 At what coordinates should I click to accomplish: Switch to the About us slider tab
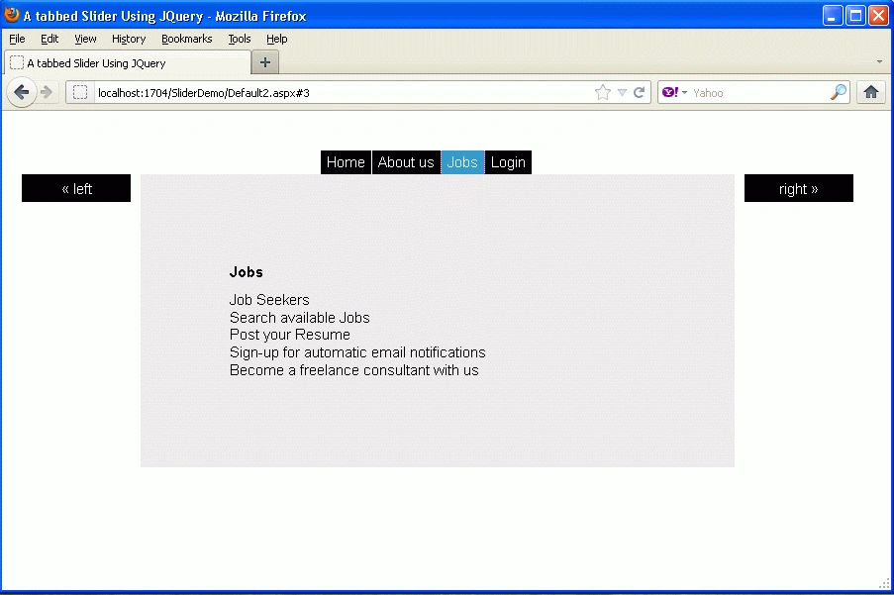click(x=406, y=162)
